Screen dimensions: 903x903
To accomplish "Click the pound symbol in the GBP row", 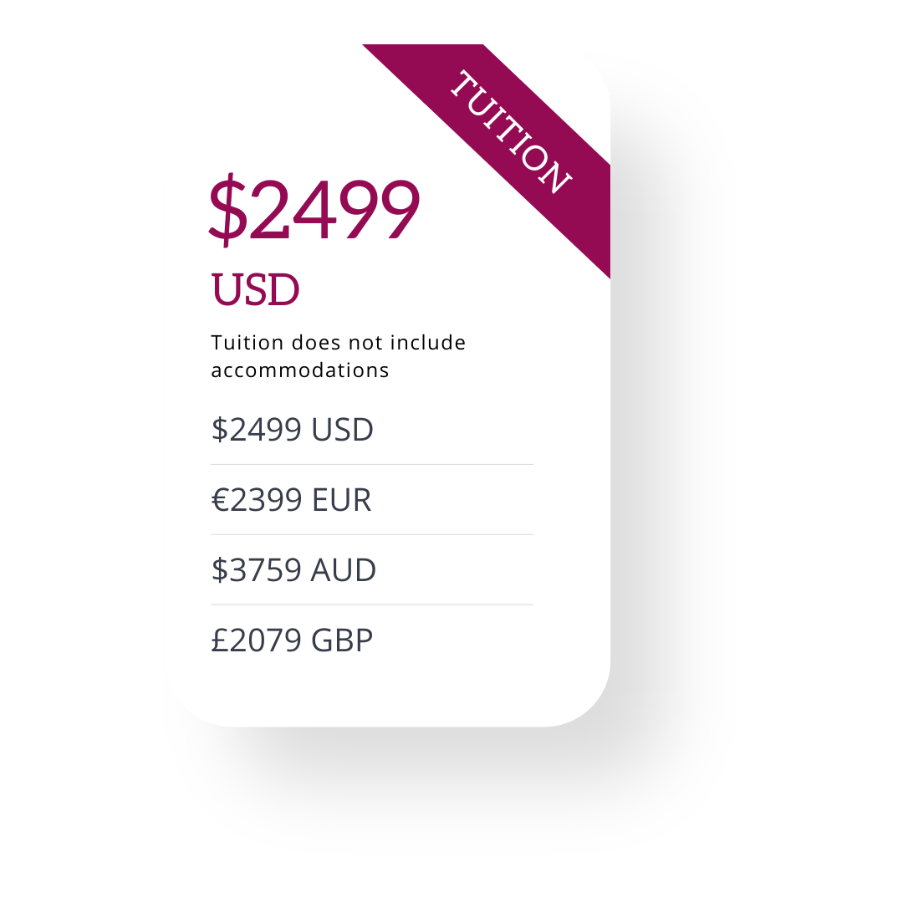I will 220,640.
